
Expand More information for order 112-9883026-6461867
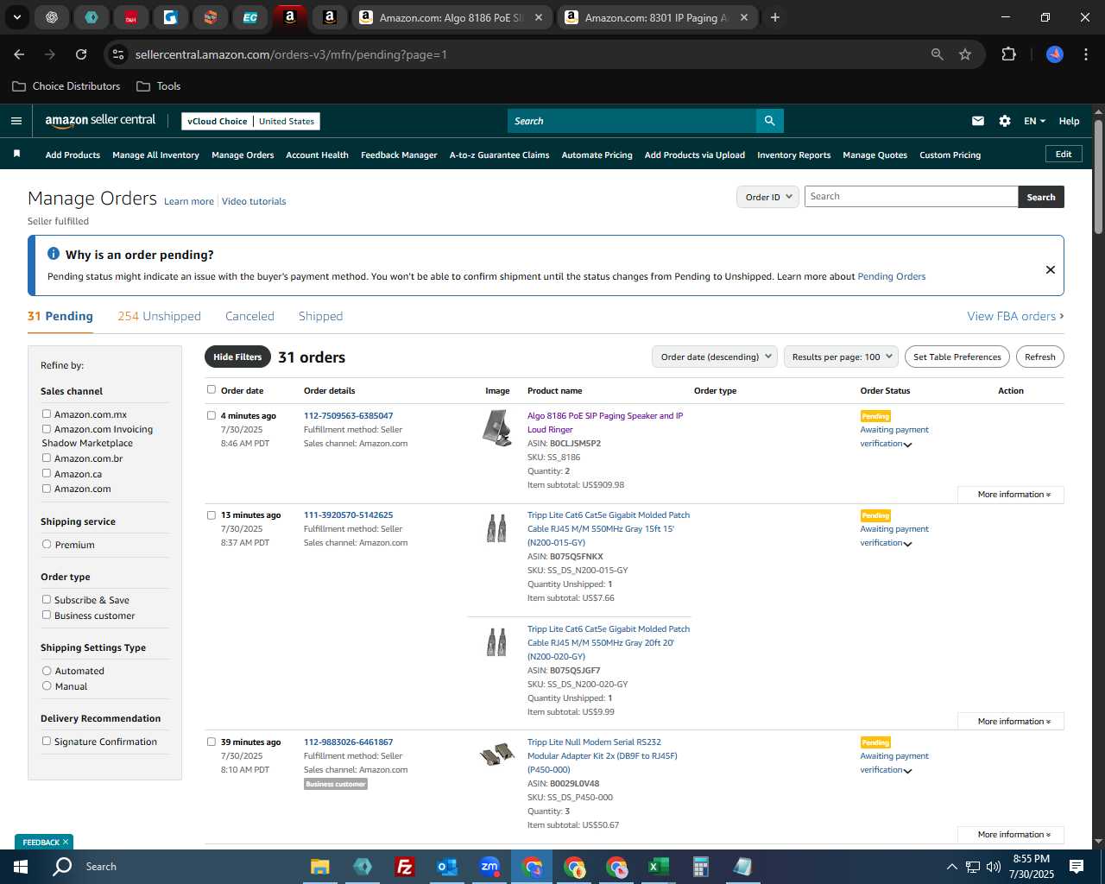(1011, 835)
